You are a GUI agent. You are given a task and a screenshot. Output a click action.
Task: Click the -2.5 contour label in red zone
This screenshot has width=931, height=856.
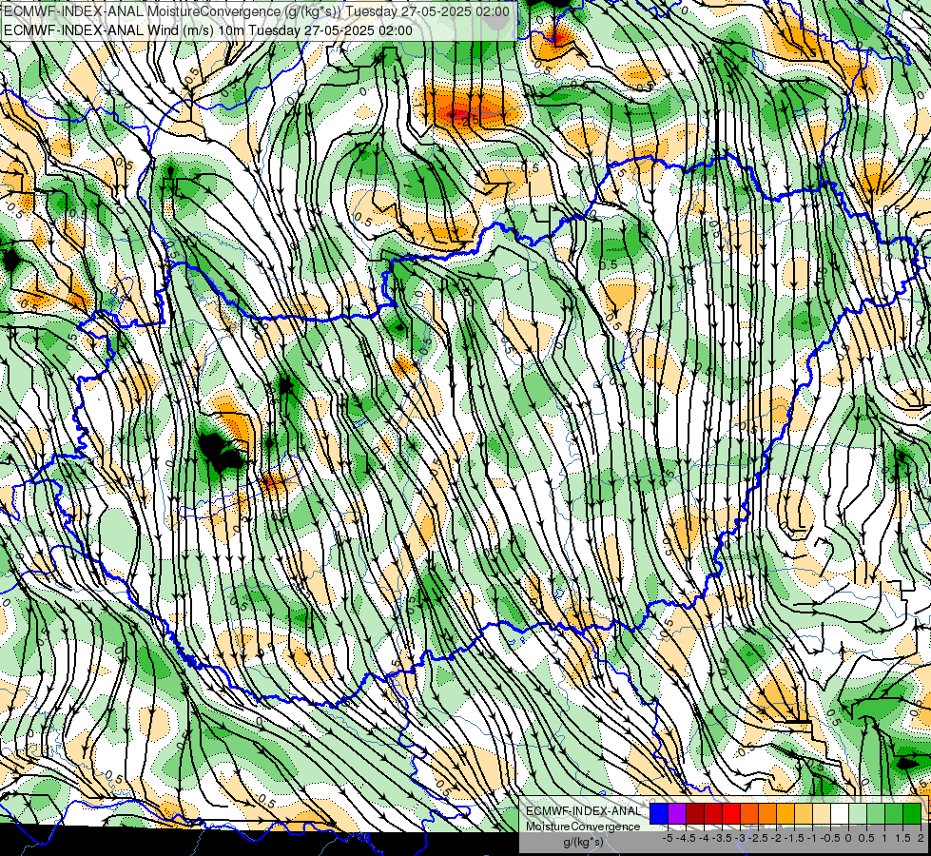[x=469, y=120]
